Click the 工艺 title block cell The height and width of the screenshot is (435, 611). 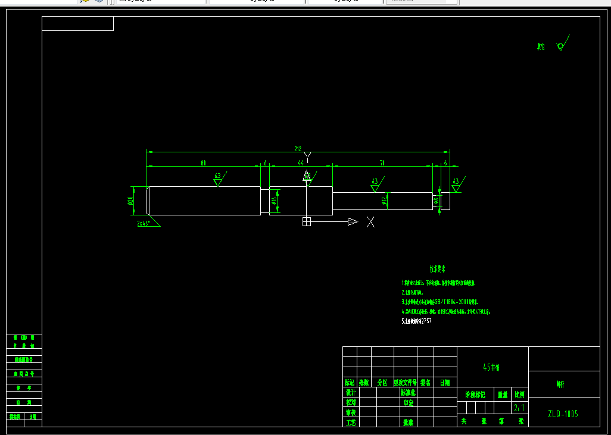click(x=351, y=422)
